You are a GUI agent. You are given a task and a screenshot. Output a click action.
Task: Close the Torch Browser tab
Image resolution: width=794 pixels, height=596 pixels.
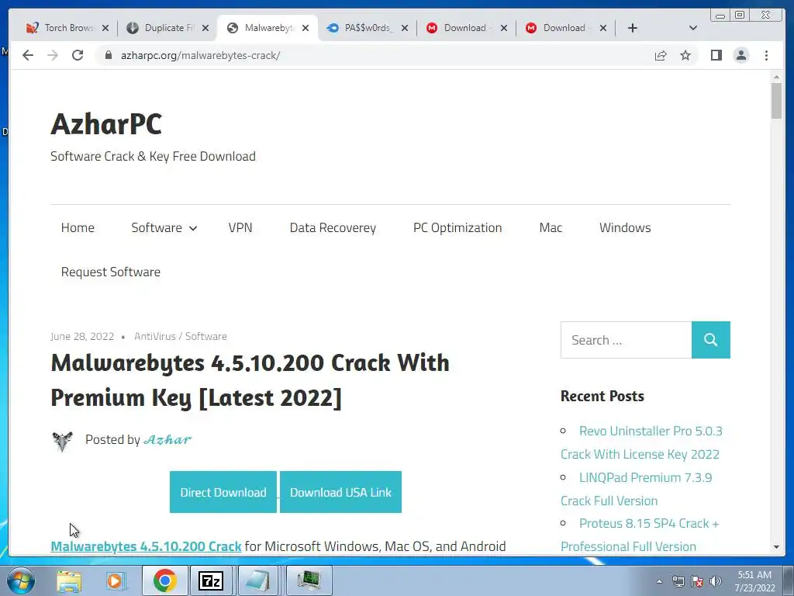click(x=105, y=28)
